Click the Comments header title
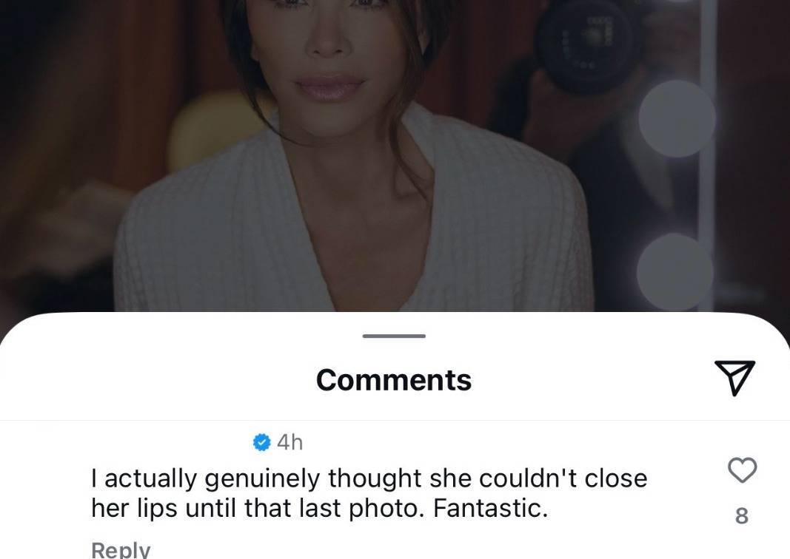 (x=394, y=379)
